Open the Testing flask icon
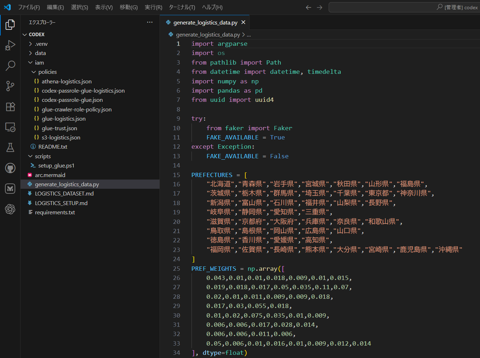This screenshot has width=480, height=358. [10, 148]
